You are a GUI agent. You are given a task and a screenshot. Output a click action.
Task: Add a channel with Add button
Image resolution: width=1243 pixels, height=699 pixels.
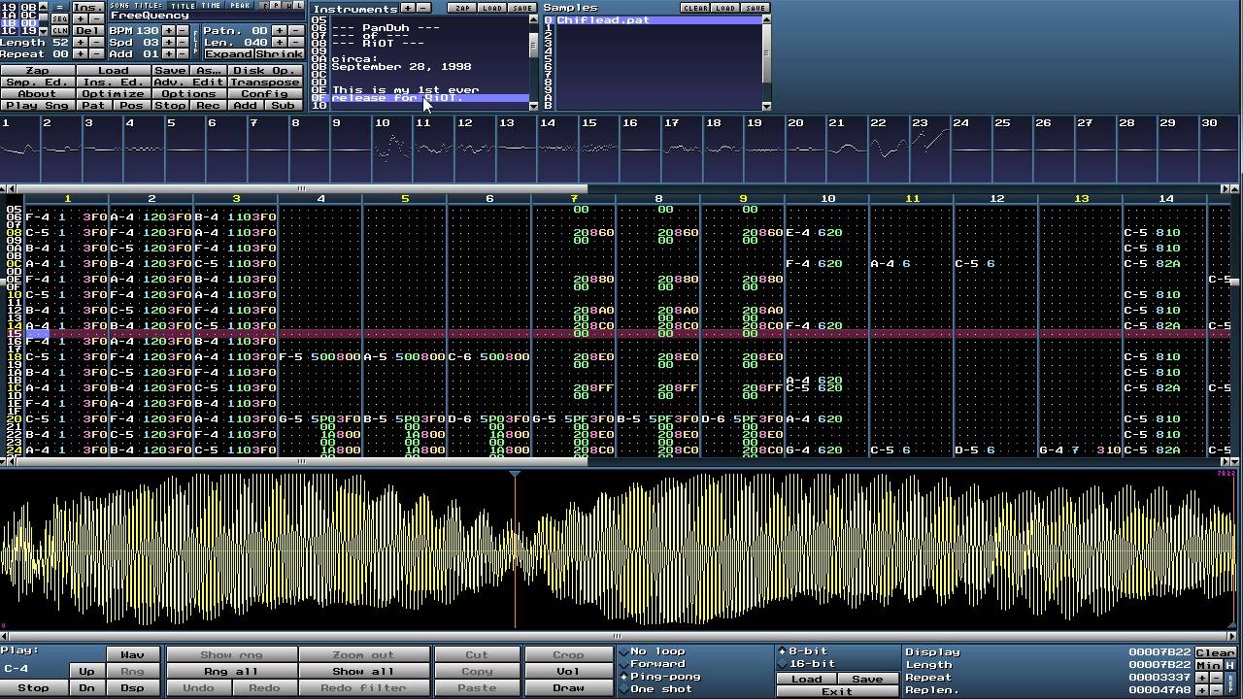246,106
